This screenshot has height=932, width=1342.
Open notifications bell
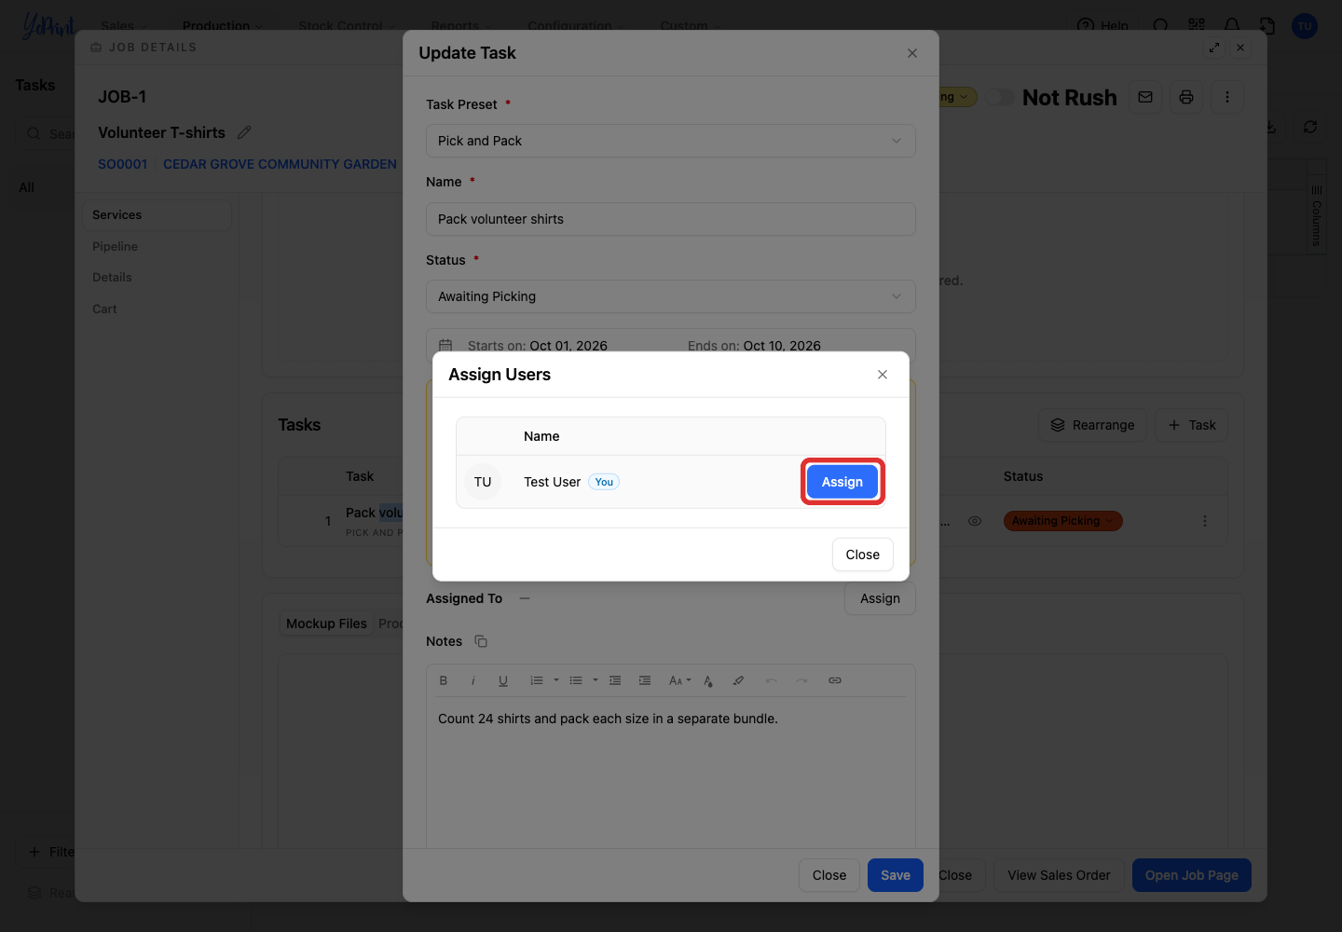coord(1232,25)
